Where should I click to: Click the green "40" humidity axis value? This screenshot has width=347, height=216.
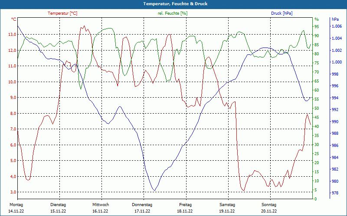[x=317, y=127]
